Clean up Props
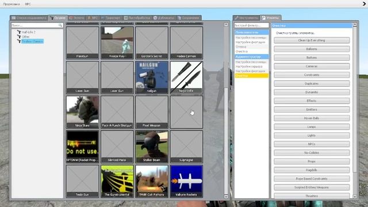The width and height of the screenshot is (368, 207). [x=312, y=161]
